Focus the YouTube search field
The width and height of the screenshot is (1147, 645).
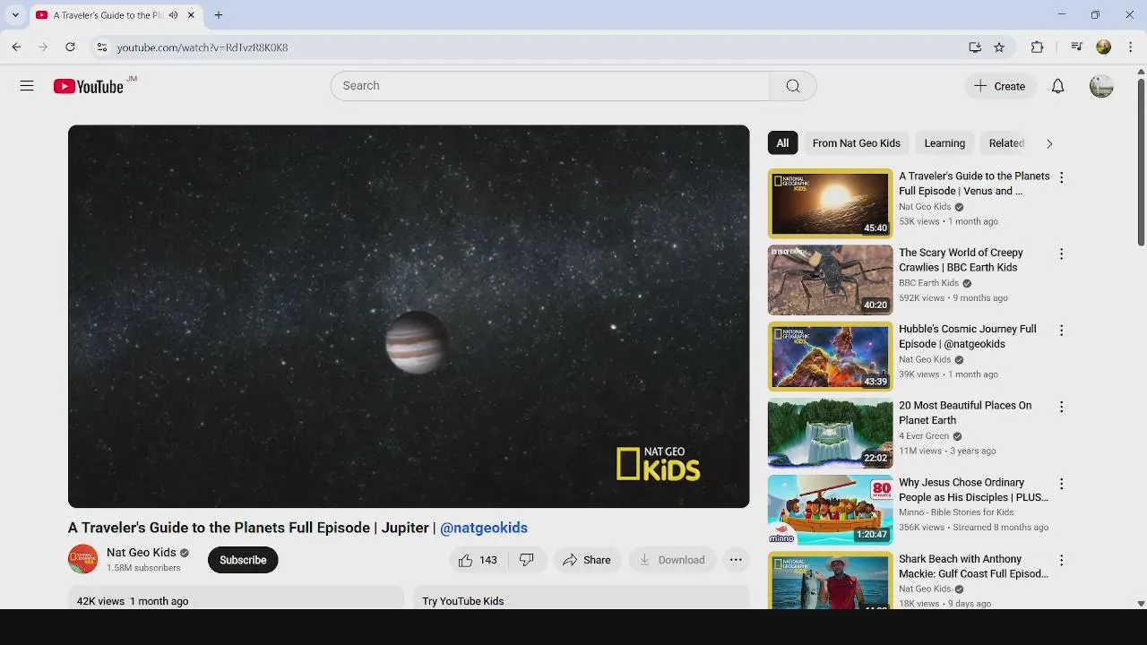tap(550, 86)
